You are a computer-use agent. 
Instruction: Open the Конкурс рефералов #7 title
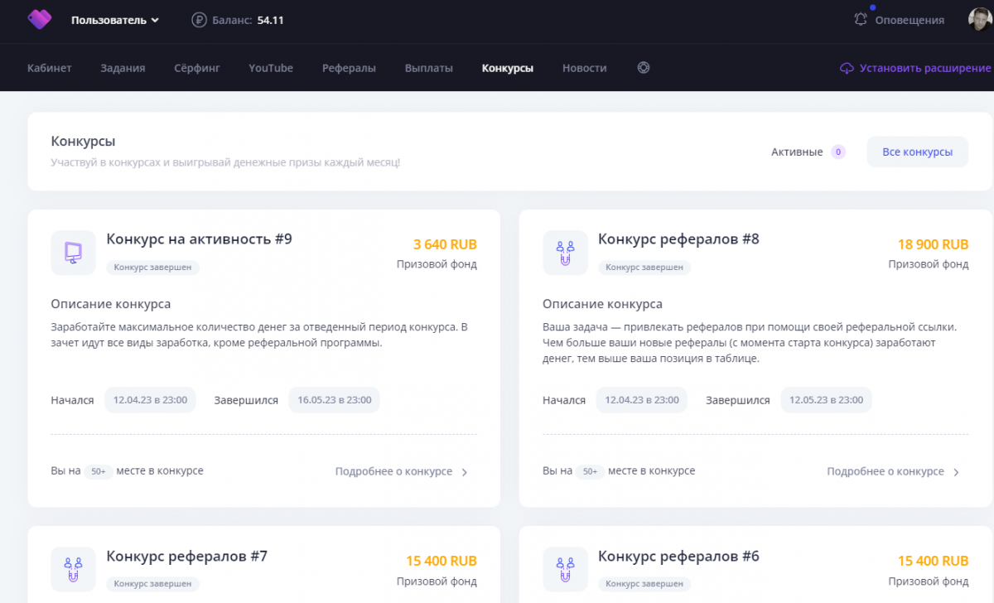(x=186, y=556)
